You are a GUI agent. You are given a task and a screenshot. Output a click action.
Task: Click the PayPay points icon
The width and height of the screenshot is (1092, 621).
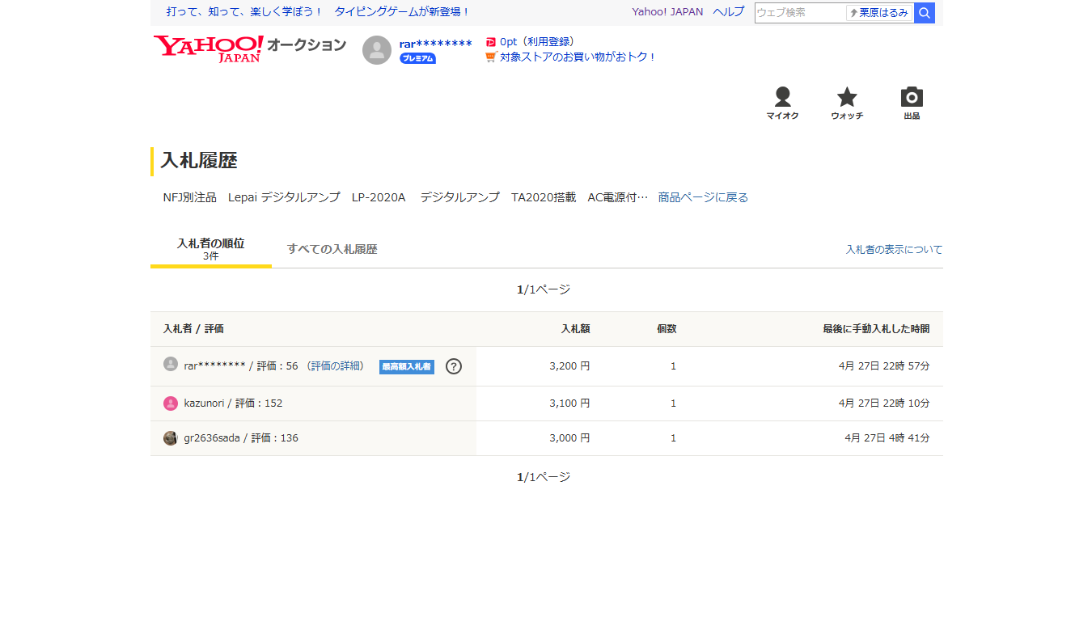[490, 42]
